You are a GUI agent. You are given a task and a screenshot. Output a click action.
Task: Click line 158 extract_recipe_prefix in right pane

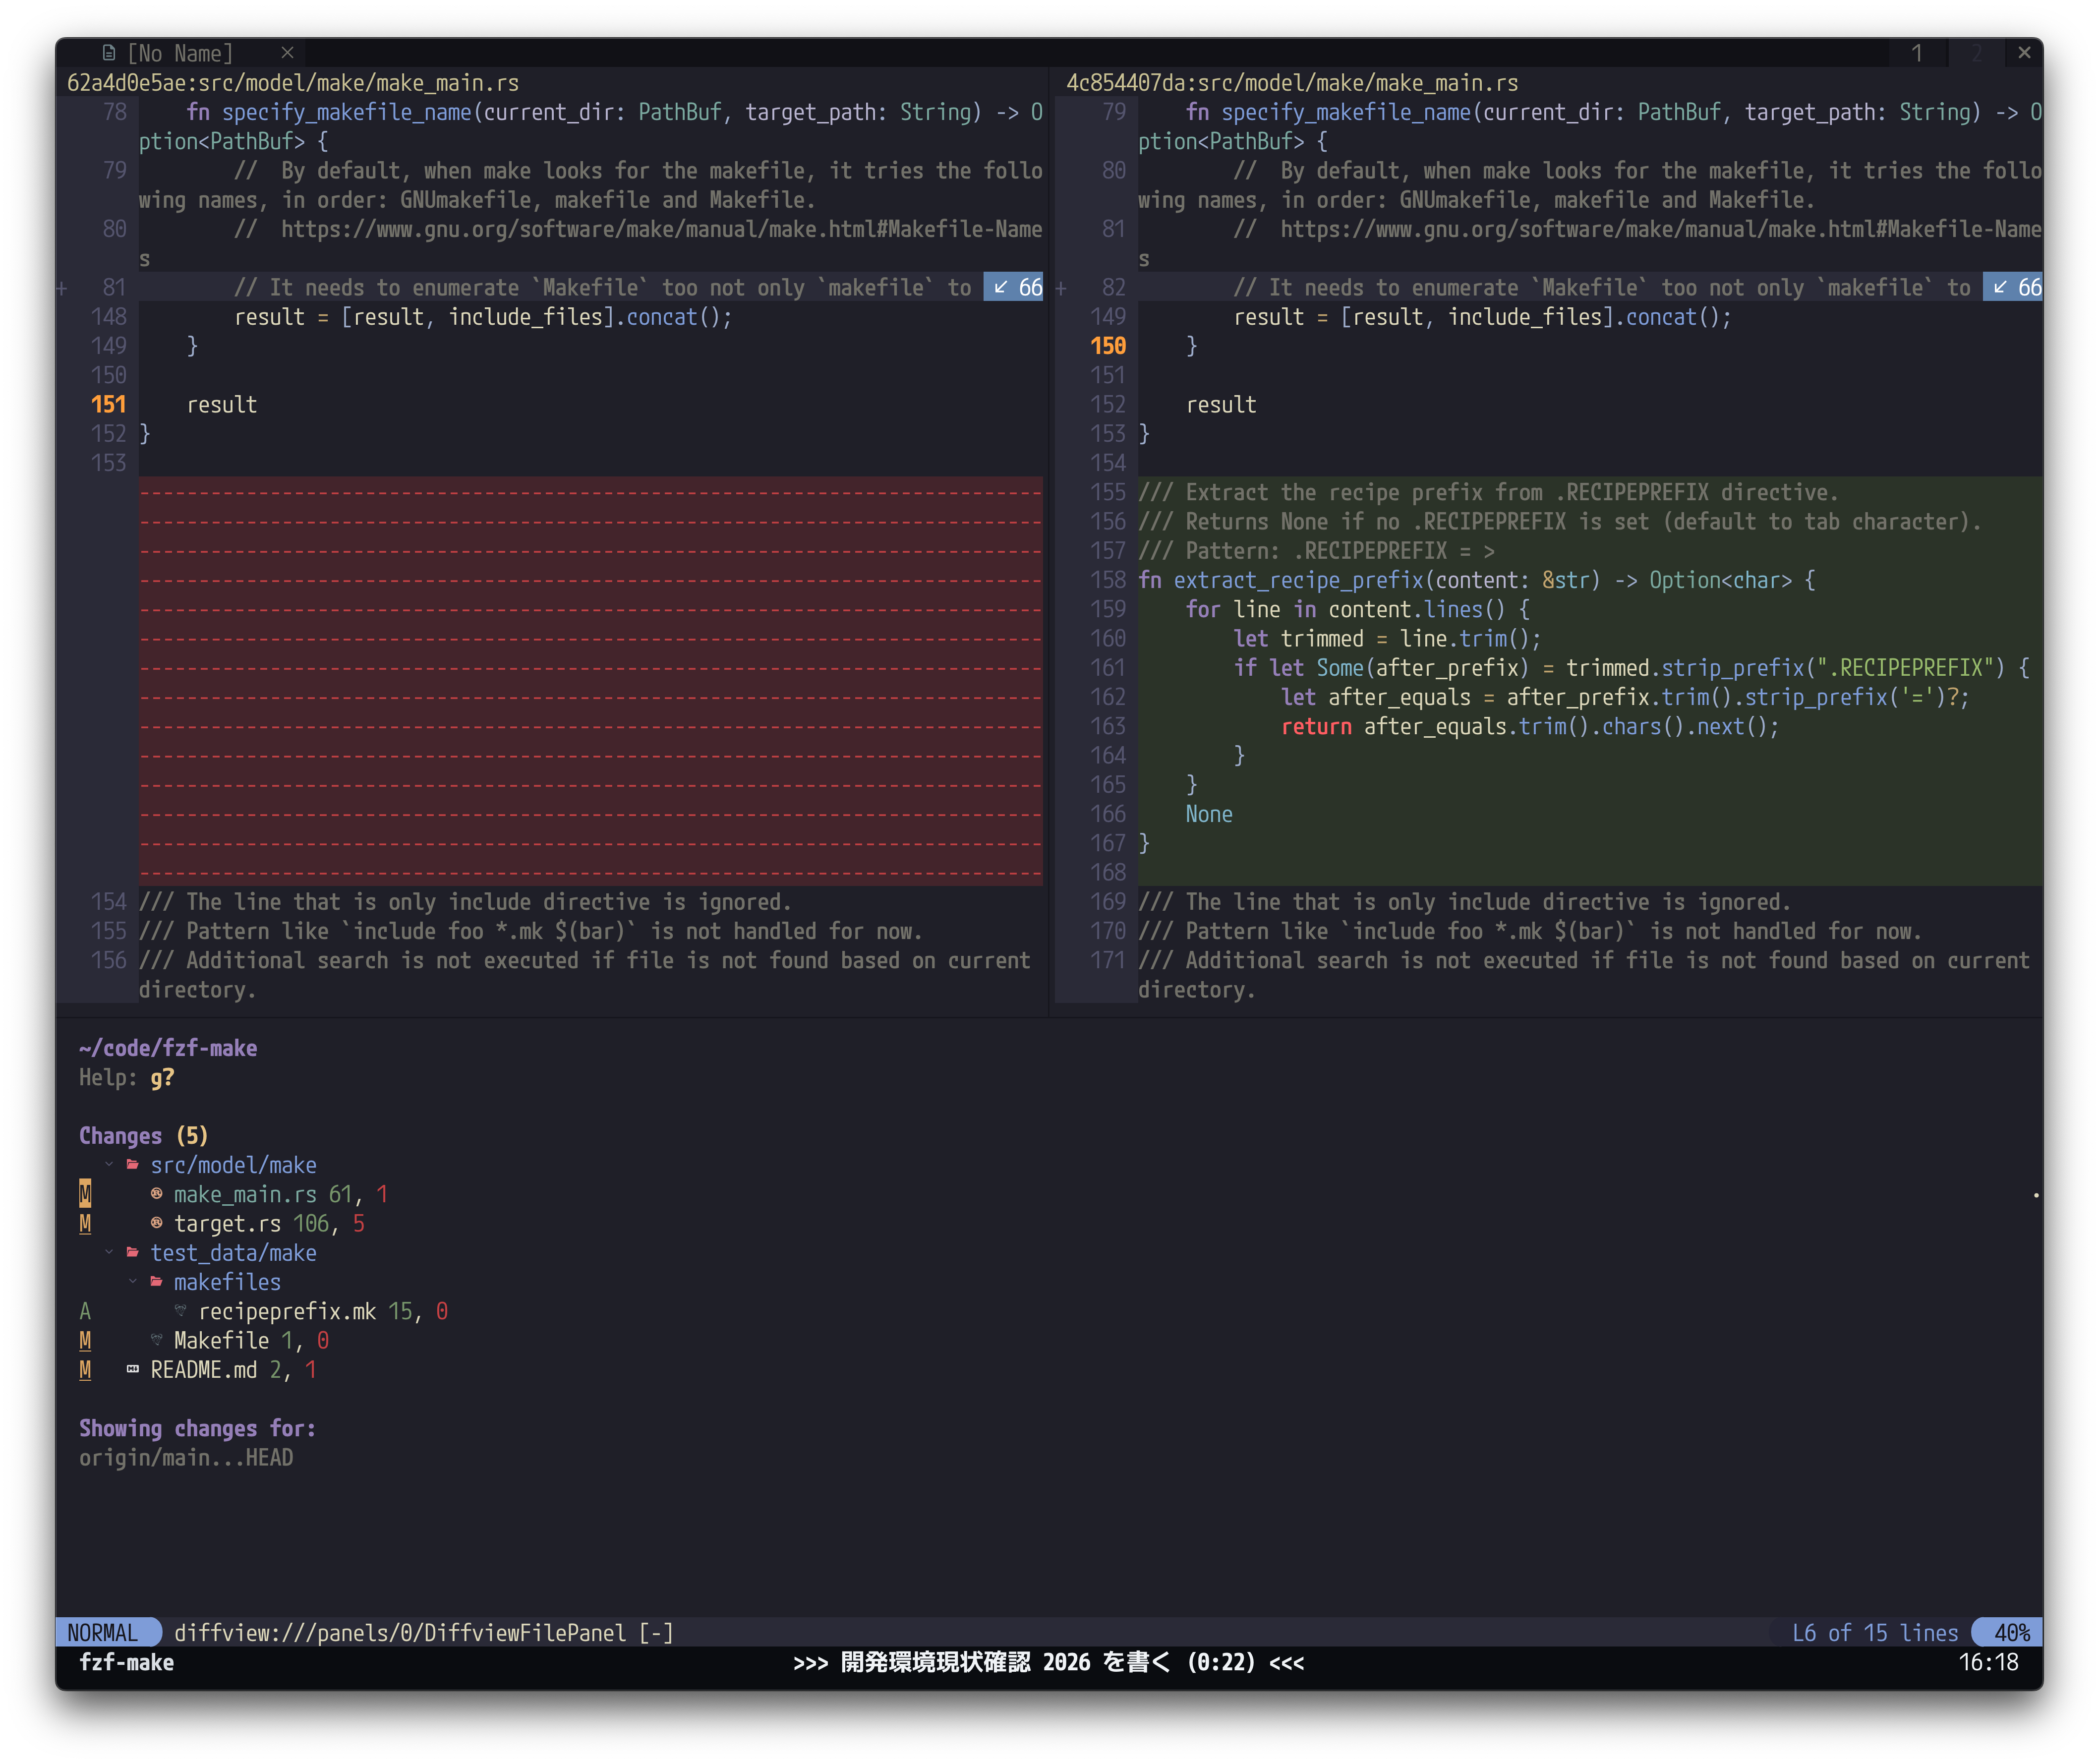tap(1298, 580)
